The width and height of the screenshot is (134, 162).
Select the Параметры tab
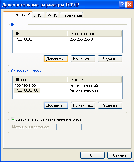pyautogui.click(x=71, y=15)
